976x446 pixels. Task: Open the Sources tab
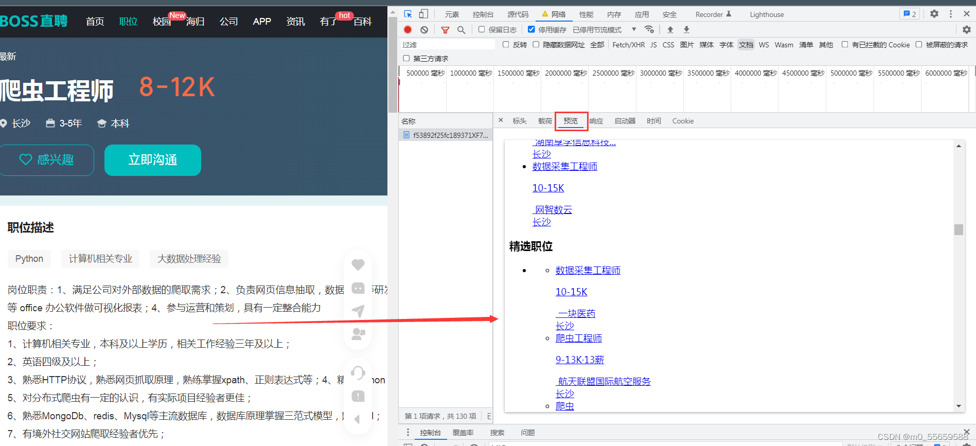[x=518, y=14]
